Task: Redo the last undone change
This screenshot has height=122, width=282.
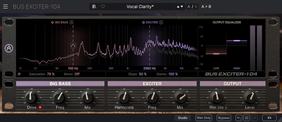Action: pos(254,118)
